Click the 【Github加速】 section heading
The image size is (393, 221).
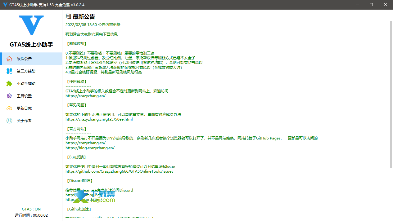(x=79, y=209)
